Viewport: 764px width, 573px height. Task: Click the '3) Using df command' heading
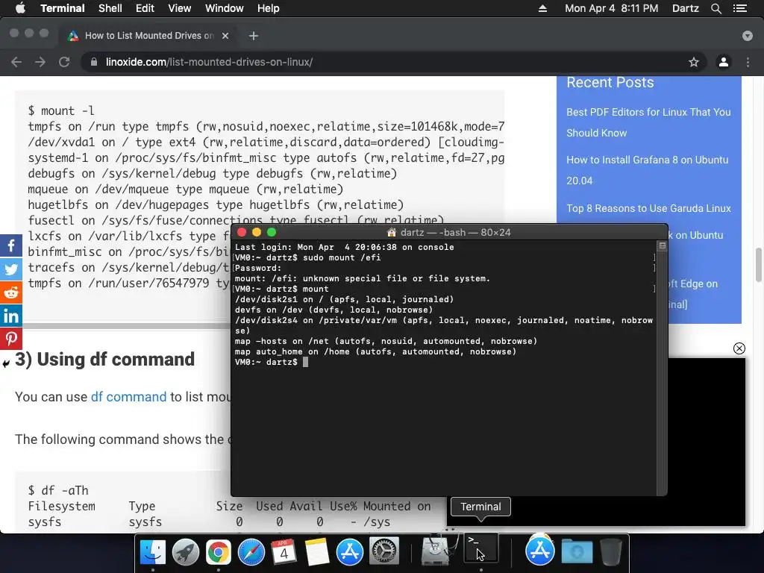104,359
